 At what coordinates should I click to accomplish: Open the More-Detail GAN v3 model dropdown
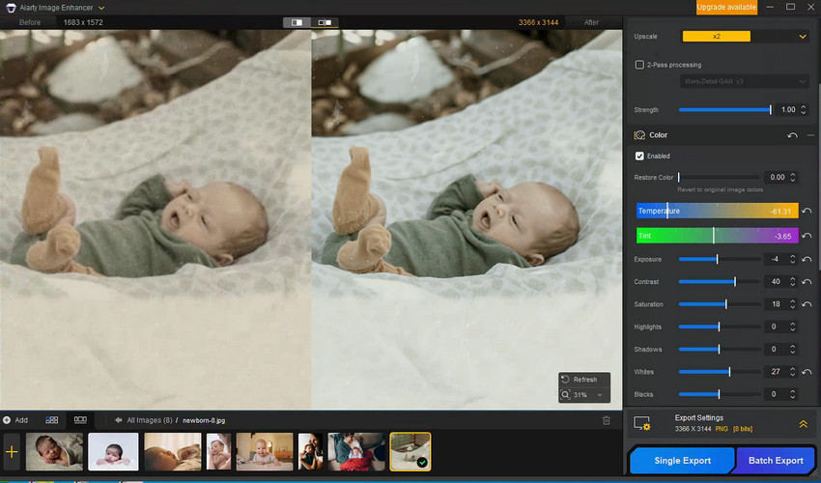(x=744, y=81)
